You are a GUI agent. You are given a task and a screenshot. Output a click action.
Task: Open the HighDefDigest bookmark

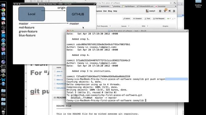[x=128, y=6]
